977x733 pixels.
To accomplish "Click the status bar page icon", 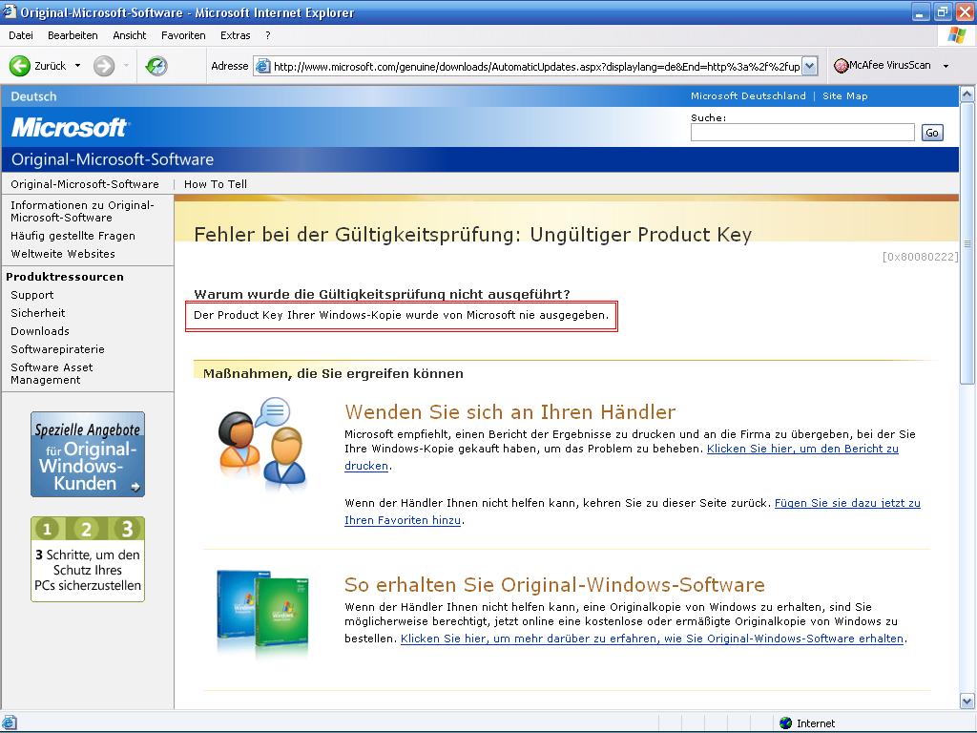I will [x=10, y=723].
